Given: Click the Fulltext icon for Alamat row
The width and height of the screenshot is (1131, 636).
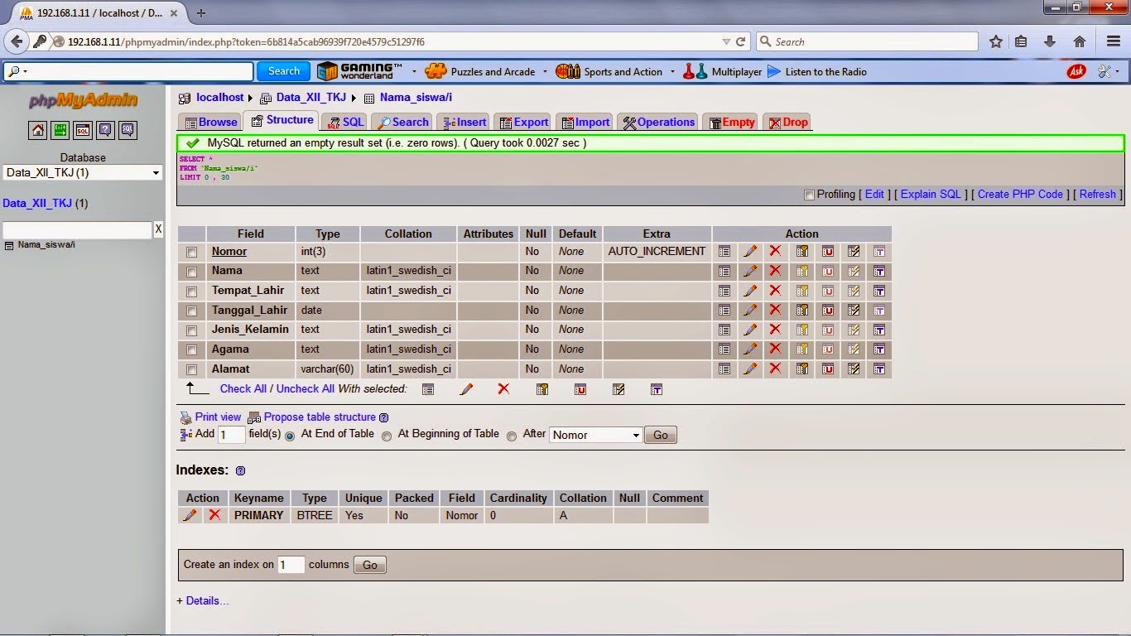Looking at the screenshot, I should pos(879,369).
